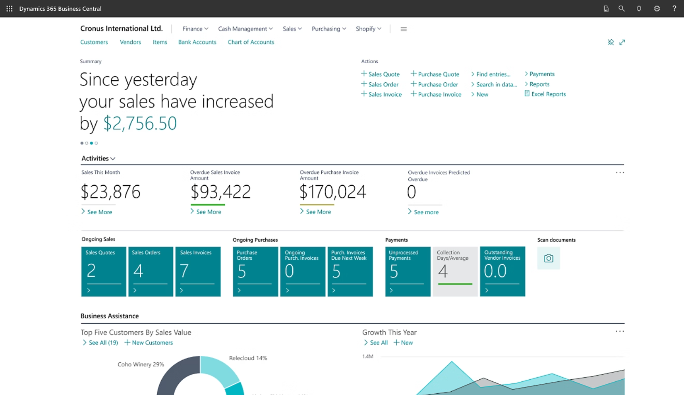Expand the Purchasing dropdown menu

pyautogui.click(x=329, y=29)
